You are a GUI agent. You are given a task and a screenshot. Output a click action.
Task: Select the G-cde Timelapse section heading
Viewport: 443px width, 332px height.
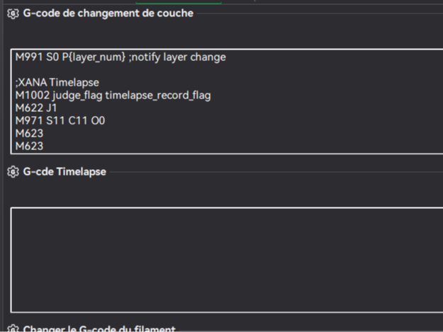[65, 172]
